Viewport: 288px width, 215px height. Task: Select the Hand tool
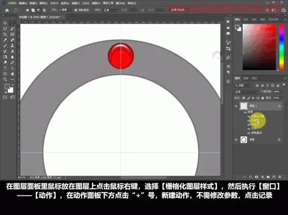[12, 74]
